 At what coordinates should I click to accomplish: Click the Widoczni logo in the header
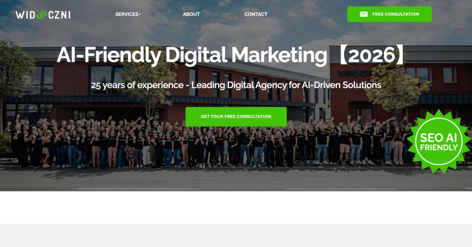(43, 14)
